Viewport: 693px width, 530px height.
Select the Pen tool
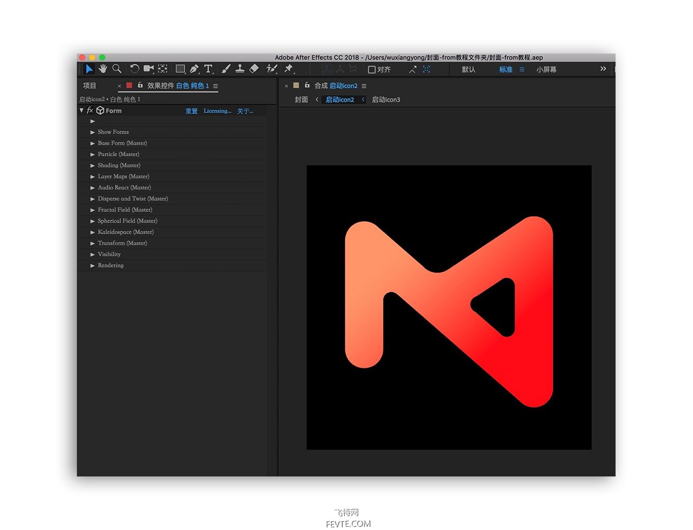(194, 69)
